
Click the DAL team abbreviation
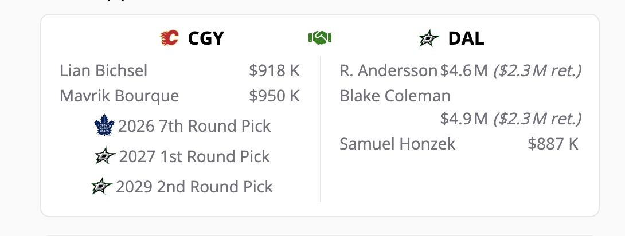coord(466,38)
